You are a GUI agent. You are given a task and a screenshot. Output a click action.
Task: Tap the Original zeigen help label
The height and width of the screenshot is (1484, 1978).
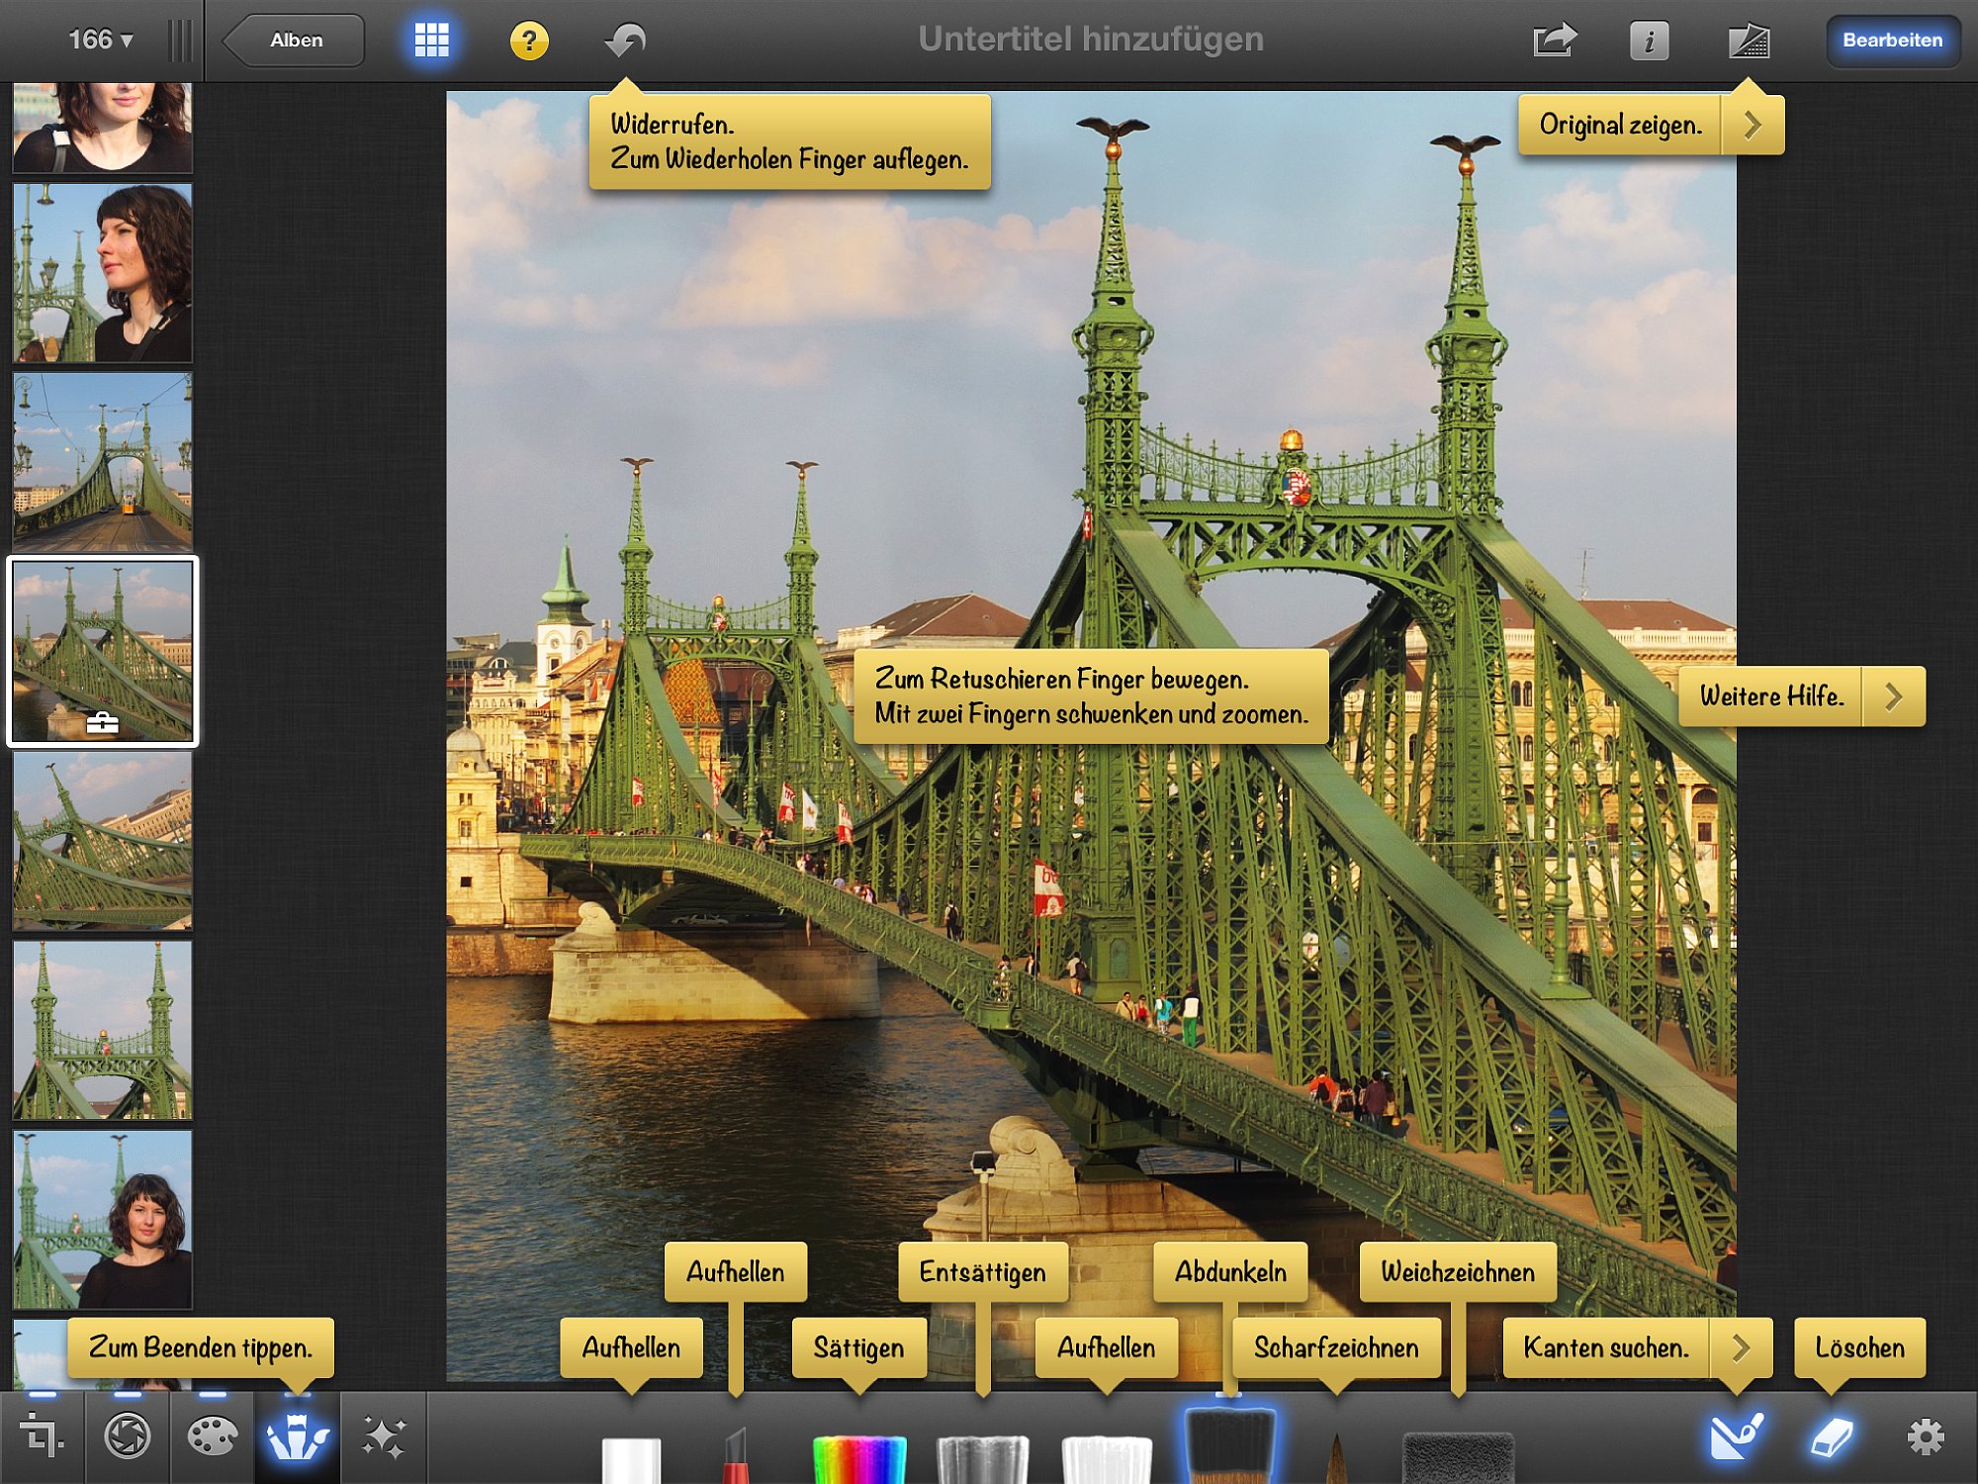point(1621,125)
